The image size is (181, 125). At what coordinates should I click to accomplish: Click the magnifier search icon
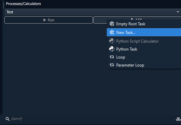[x=7, y=119]
